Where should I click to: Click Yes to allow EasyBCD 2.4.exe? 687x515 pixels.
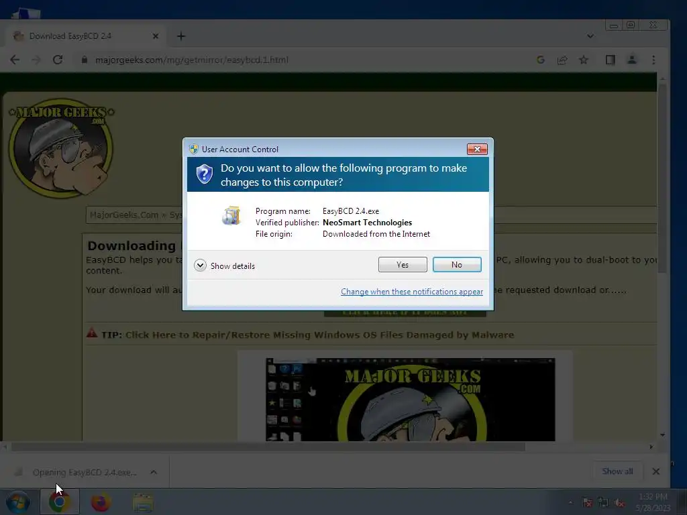pos(403,264)
